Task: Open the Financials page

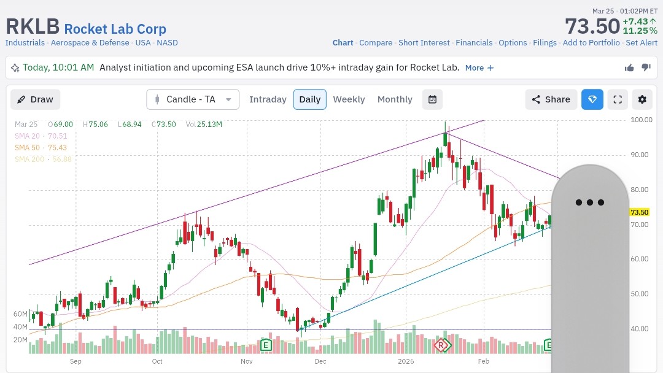Action: tap(474, 43)
